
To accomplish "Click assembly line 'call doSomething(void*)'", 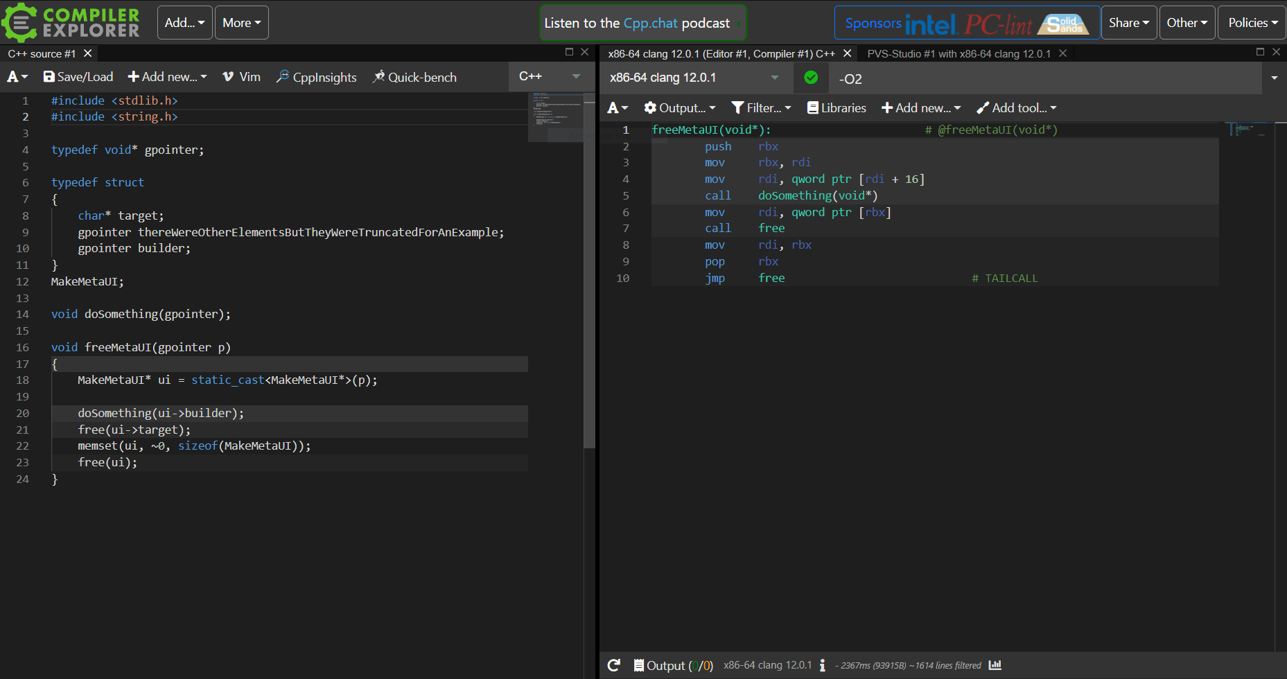I will click(791, 195).
